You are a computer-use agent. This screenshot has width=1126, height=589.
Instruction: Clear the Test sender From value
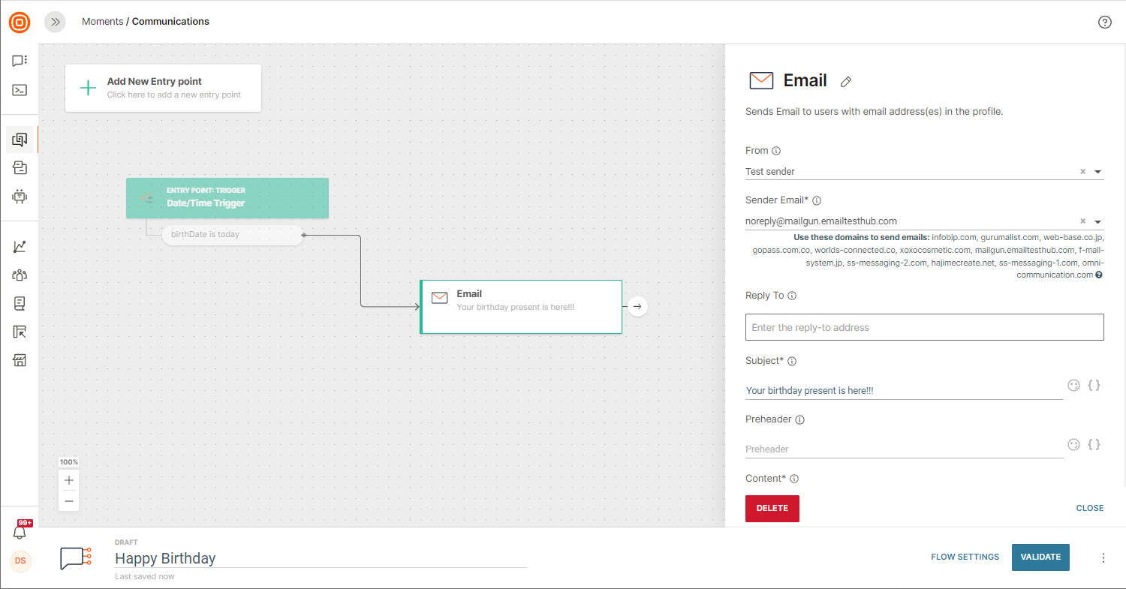click(1082, 172)
